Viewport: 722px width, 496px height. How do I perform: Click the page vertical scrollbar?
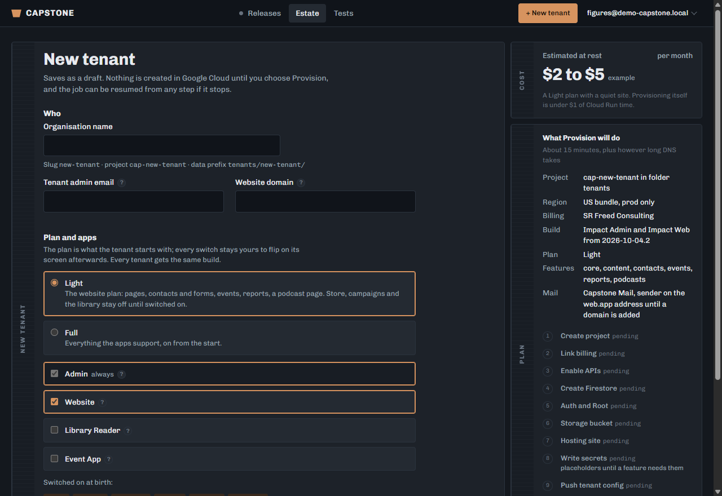tap(717, 194)
